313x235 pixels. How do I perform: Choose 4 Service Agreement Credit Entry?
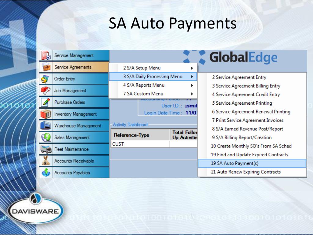coord(252,95)
